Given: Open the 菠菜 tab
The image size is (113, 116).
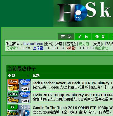Looking at the screenshot, I should coord(100,37).
